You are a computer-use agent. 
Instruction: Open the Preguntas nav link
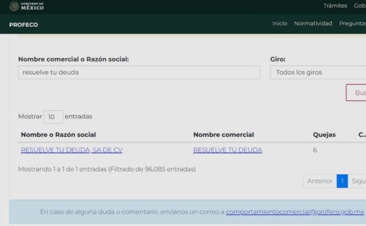point(353,24)
